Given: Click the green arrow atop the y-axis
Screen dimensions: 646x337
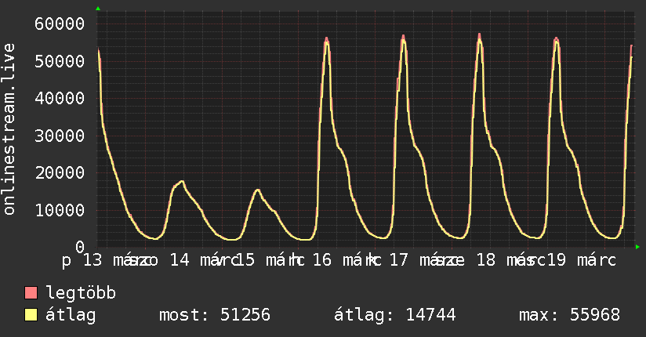Looking at the screenshot, I should [x=98, y=9].
